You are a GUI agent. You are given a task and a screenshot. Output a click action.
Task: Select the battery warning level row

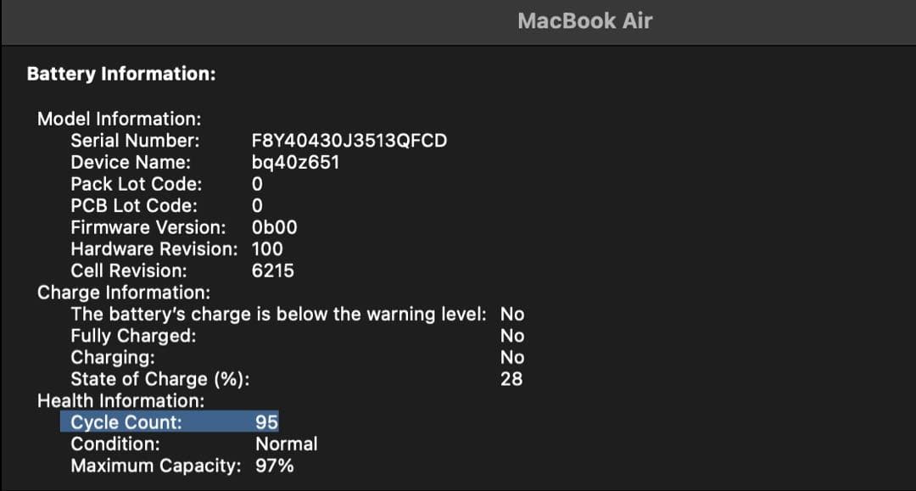point(280,314)
